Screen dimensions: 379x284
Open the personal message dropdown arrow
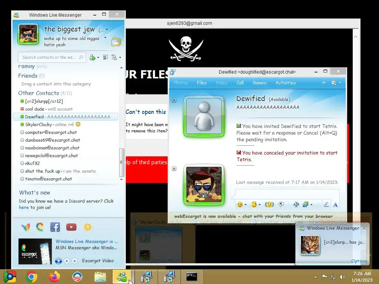pos(105,38)
